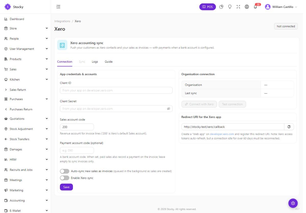The image size is (306, 213).
Task: Enter fullscreen with the expand arrows icon
Action: click(238, 7)
